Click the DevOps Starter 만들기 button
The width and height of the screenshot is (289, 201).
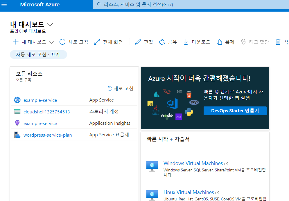click(235, 111)
